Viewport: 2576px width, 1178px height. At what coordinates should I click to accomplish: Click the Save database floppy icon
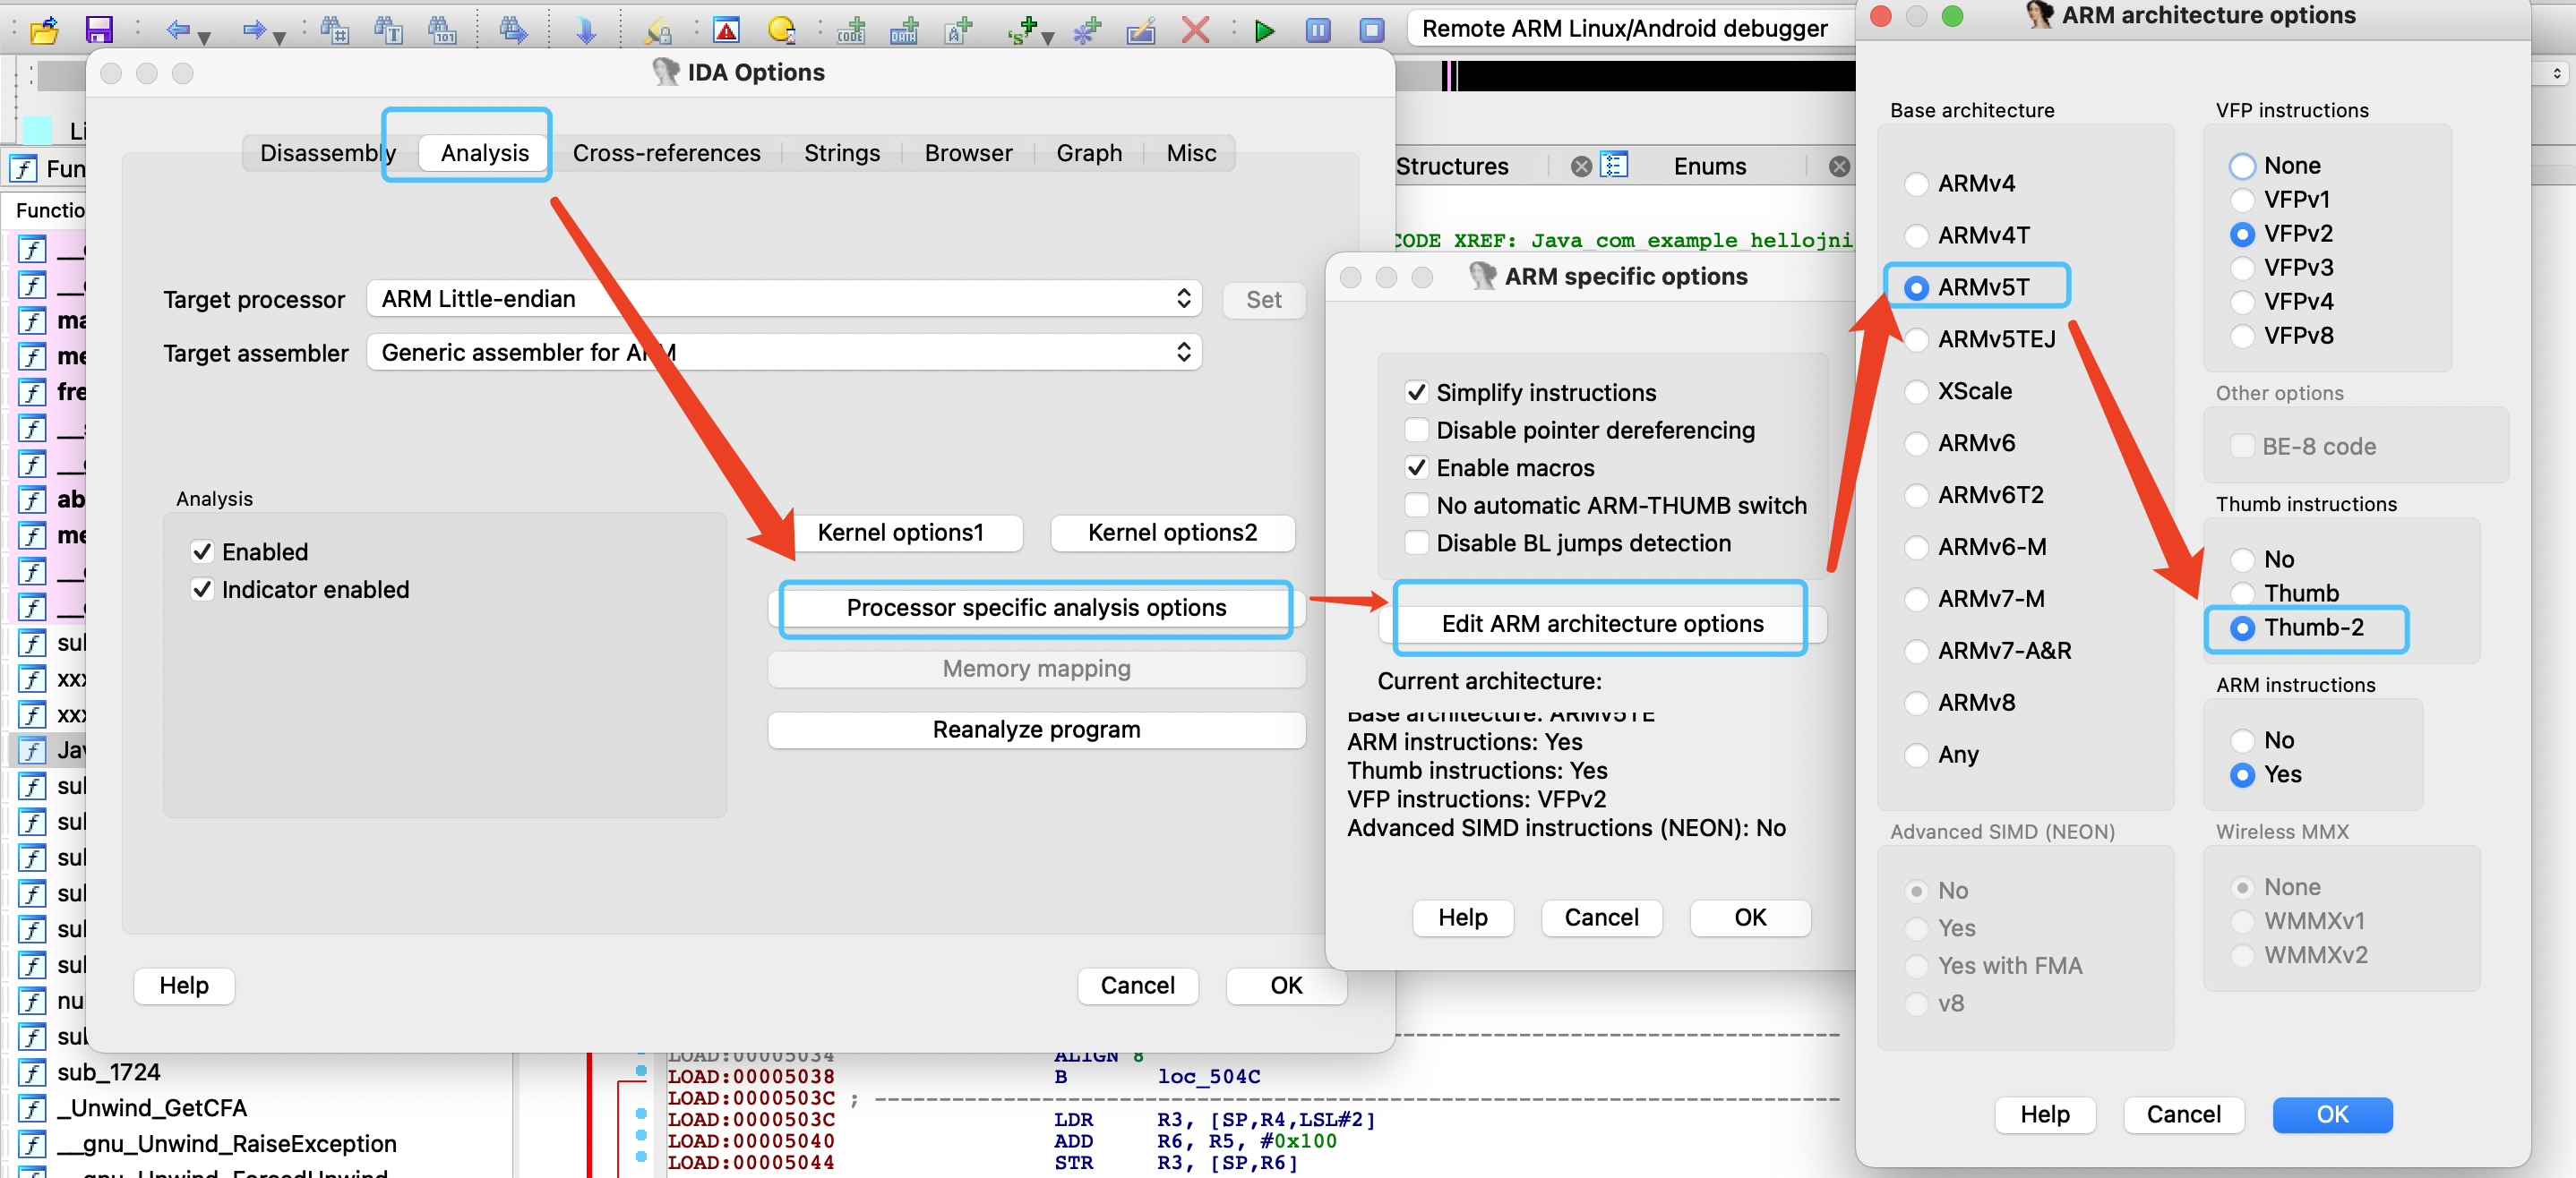(99, 30)
